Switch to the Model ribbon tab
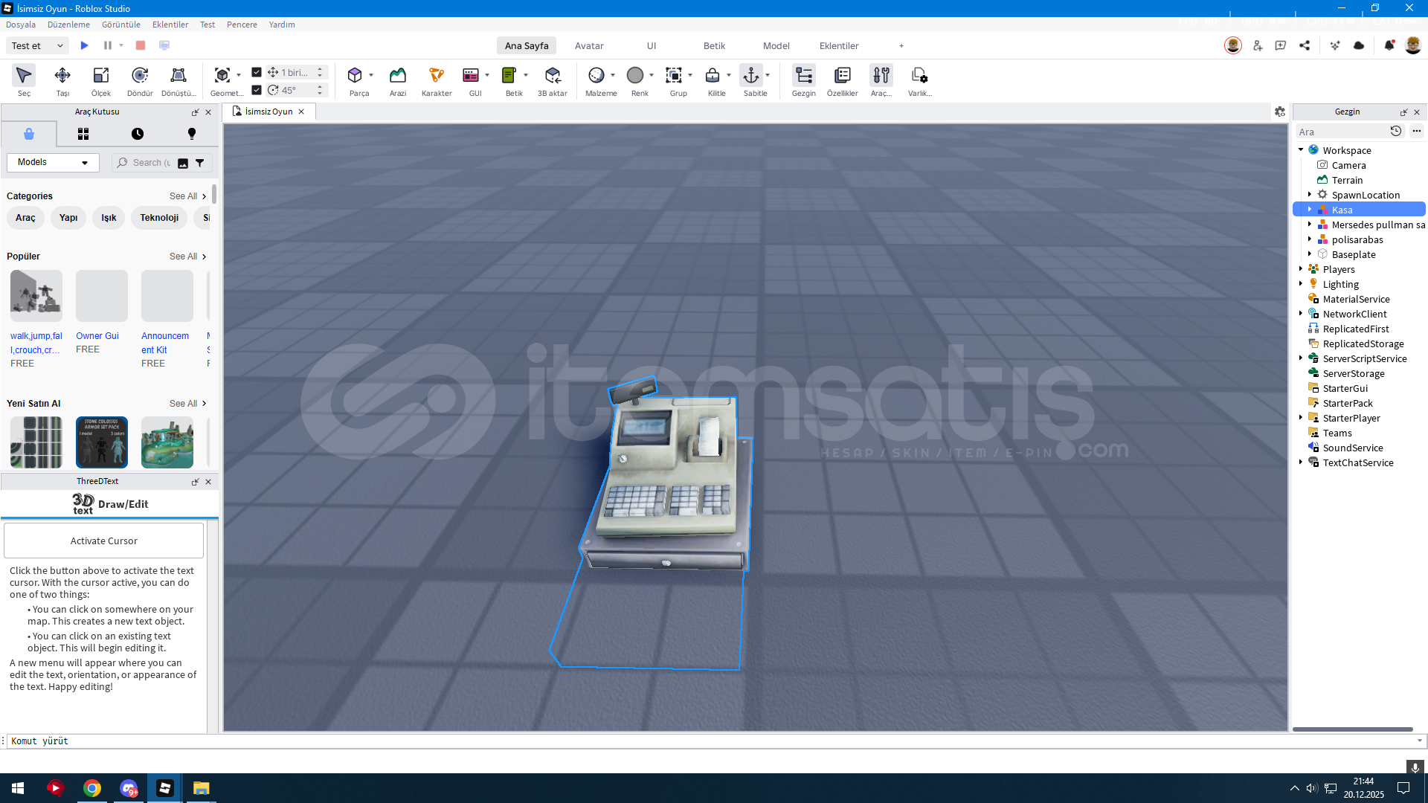The image size is (1428, 803). (x=776, y=45)
